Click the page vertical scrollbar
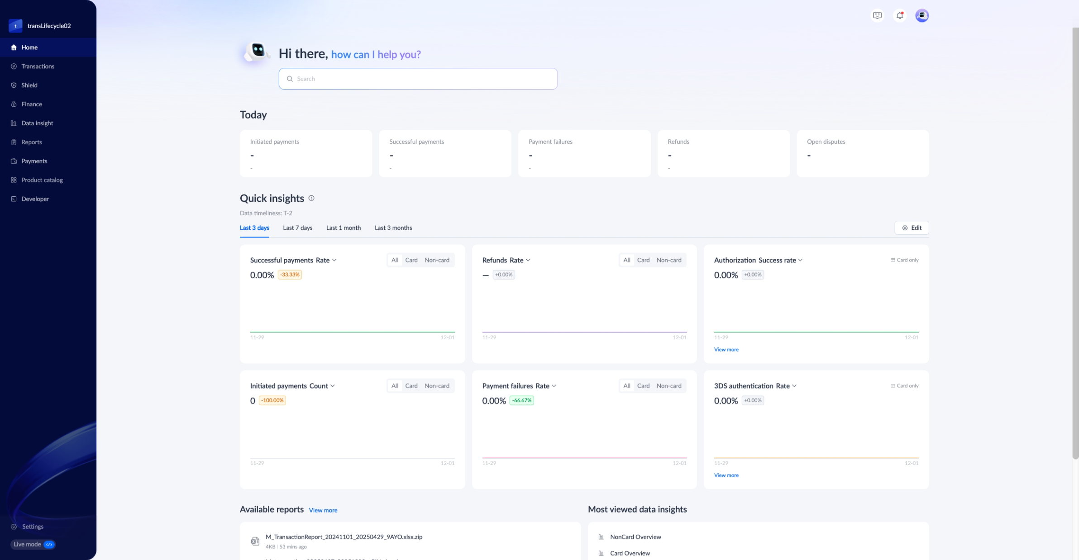The image size is (1079, 560). [1075, 244]
